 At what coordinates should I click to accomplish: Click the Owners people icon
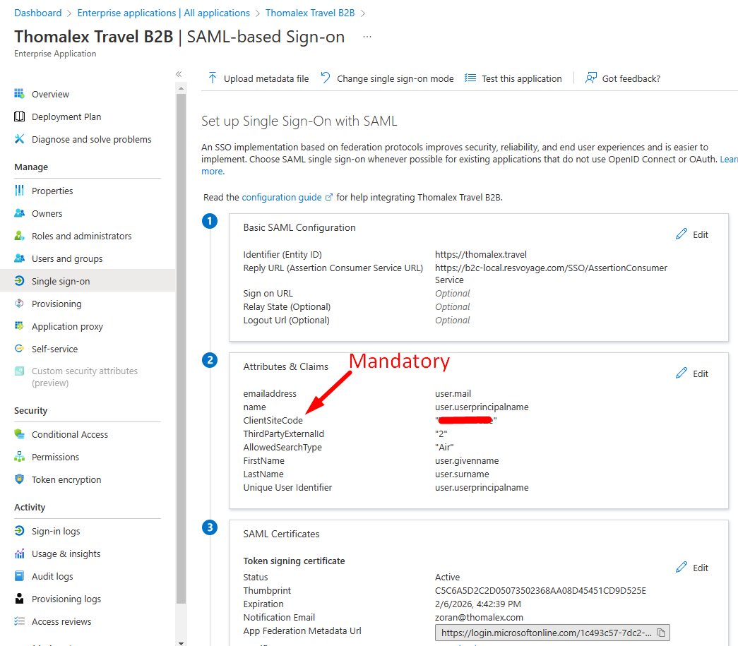coord(19,213)
